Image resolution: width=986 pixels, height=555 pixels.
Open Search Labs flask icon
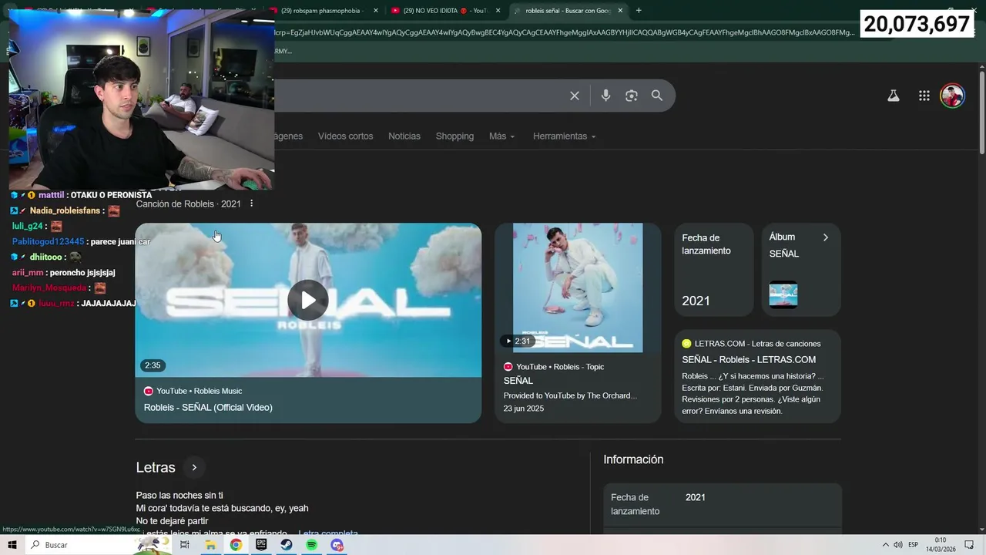pos(894,96)
